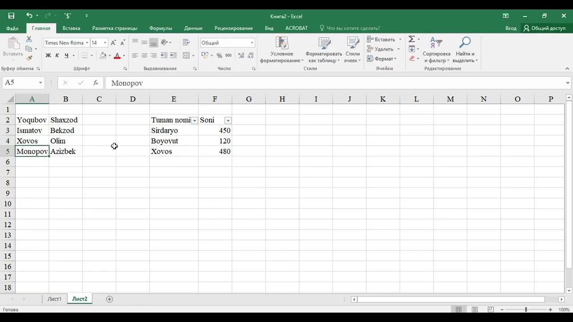The image size is (573, 322).
Task: Select the Cut scissors icon
Action: coord(29,39)
